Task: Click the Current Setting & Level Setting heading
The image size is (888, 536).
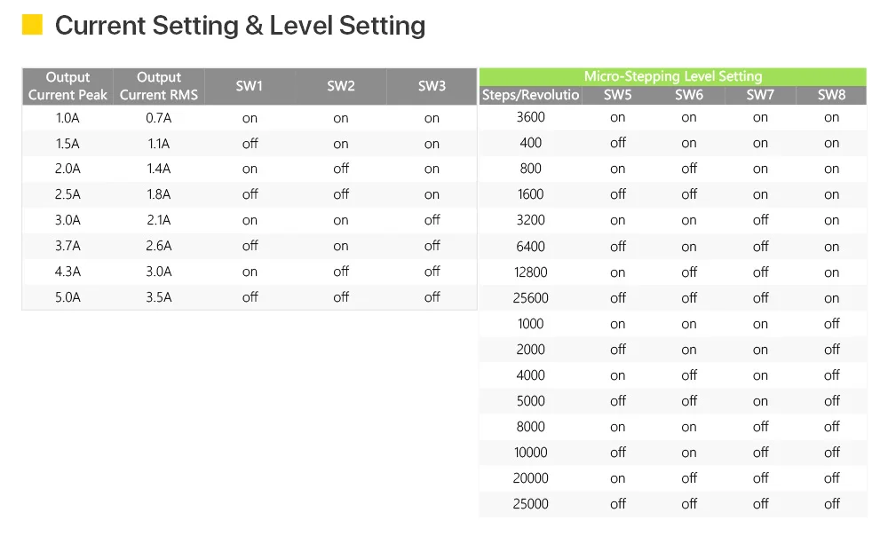Action: coord(240,26)
